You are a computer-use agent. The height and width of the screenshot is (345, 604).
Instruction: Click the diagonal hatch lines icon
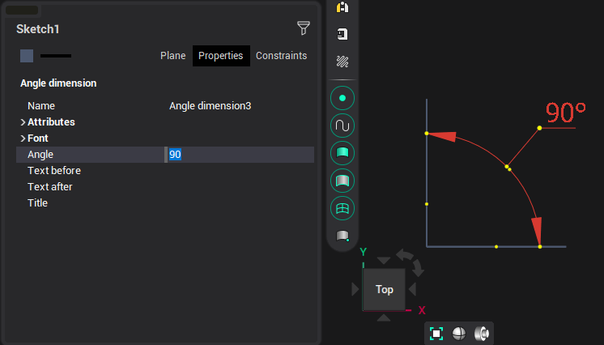[x=342, y=61]
